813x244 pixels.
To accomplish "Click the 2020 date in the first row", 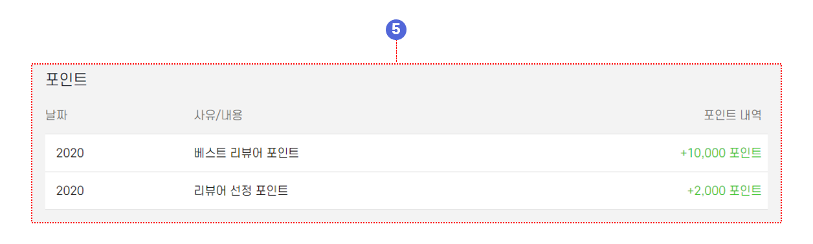I will (71, 153).
